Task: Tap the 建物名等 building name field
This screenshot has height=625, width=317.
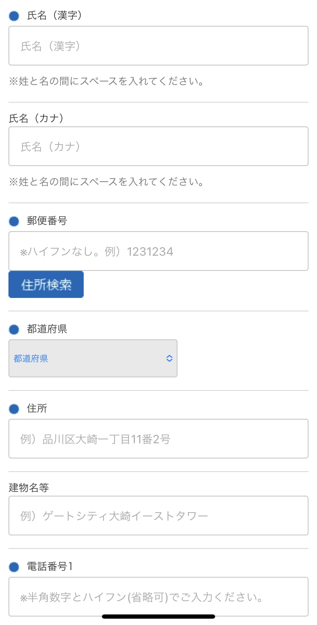Action: (158, 516)
